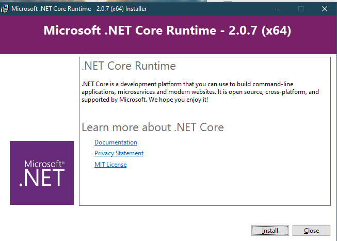Click the window title bar text 'Installer'
This screenshot has width=337, height=241.
pyautogui.click(x=136, y=9)
